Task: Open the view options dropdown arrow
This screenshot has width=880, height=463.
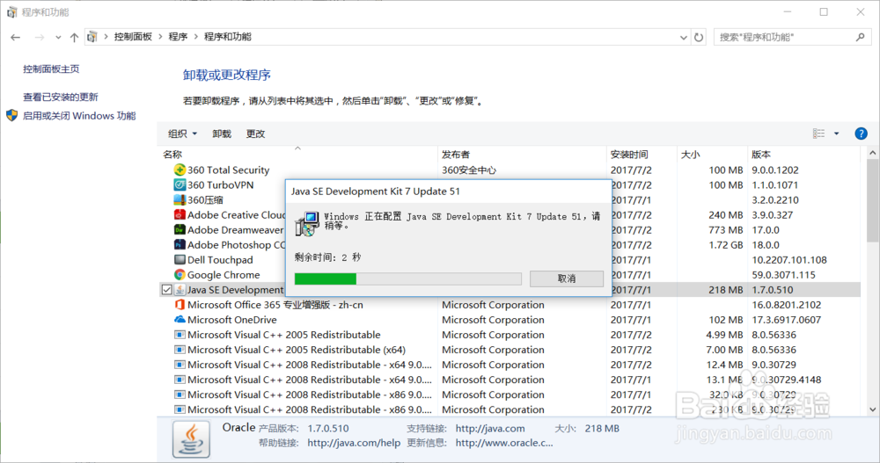Action: coord(836,134)
